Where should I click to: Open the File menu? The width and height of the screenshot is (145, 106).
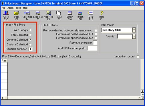(x=3, y=8)
